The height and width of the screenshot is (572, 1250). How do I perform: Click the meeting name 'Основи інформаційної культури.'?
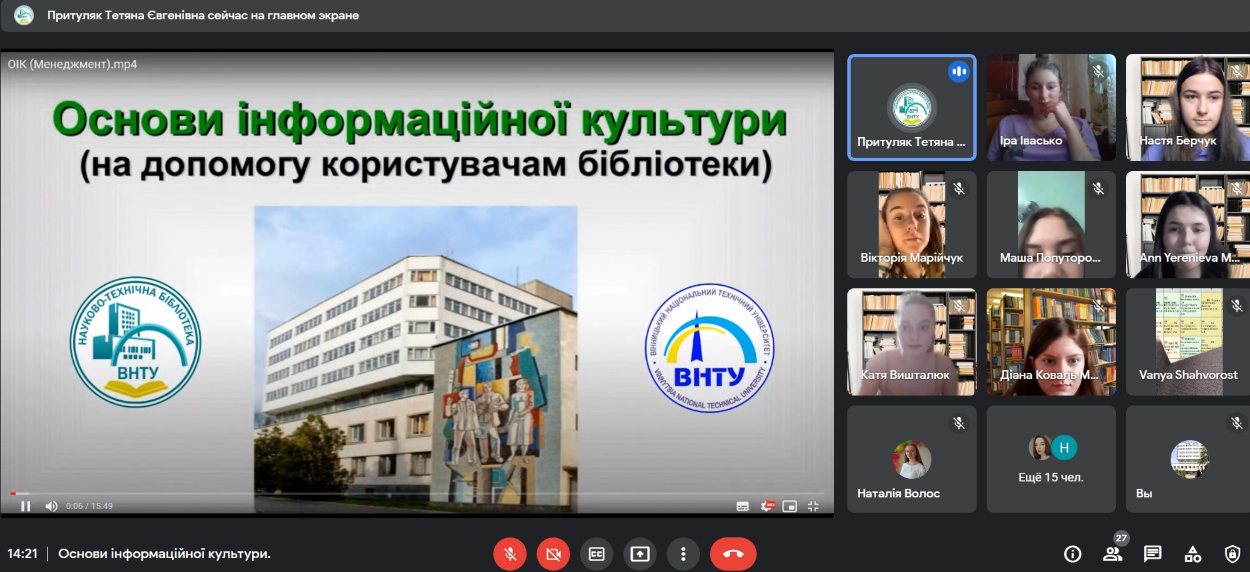coord(165,554)
